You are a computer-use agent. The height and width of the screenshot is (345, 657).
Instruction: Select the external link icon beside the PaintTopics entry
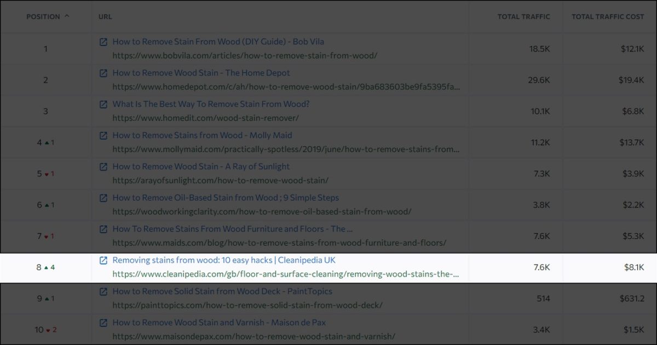[103, 291]
